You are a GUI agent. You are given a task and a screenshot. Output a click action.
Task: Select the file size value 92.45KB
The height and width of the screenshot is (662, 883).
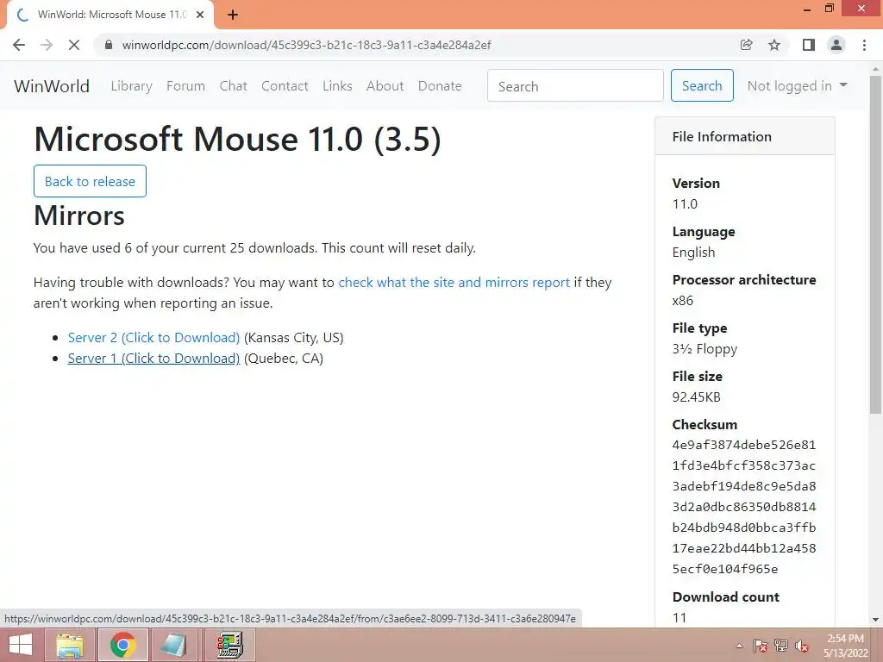coord(696,397)
